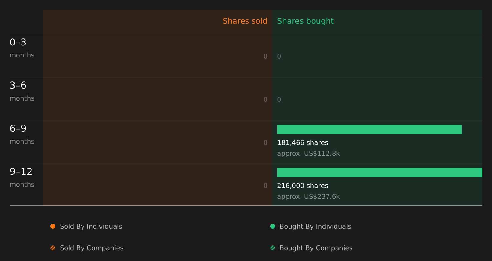Click shares sold zero in 3–6 months row
The height and width of the screenshot is (261, 492).
pyautogui.click(x=265, y=100)
